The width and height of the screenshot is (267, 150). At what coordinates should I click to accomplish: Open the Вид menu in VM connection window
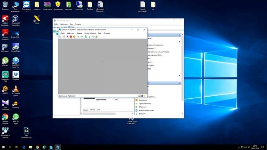(x=100, y=33)
